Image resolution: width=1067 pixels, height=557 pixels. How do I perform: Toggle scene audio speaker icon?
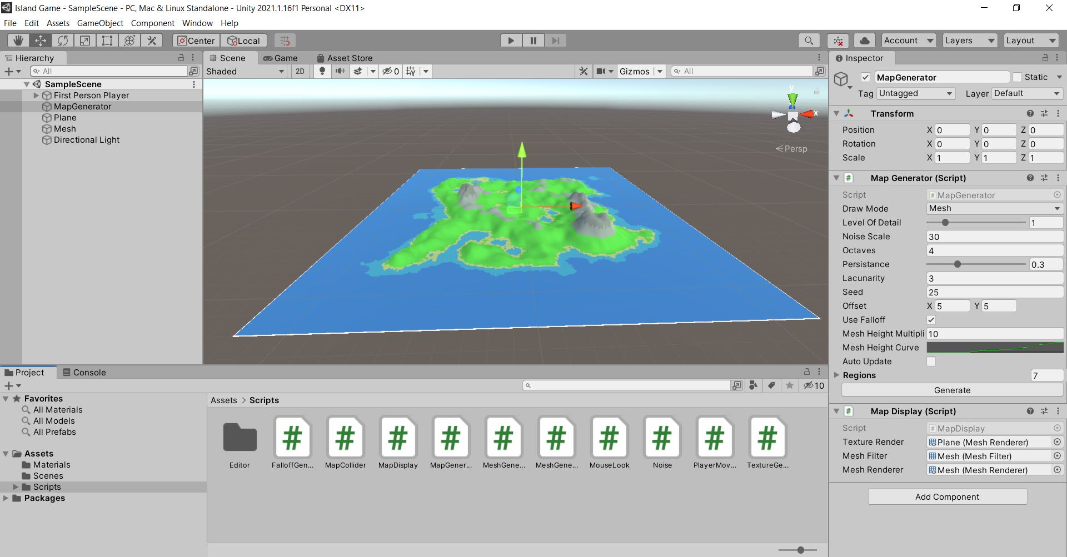coord(340,71)
